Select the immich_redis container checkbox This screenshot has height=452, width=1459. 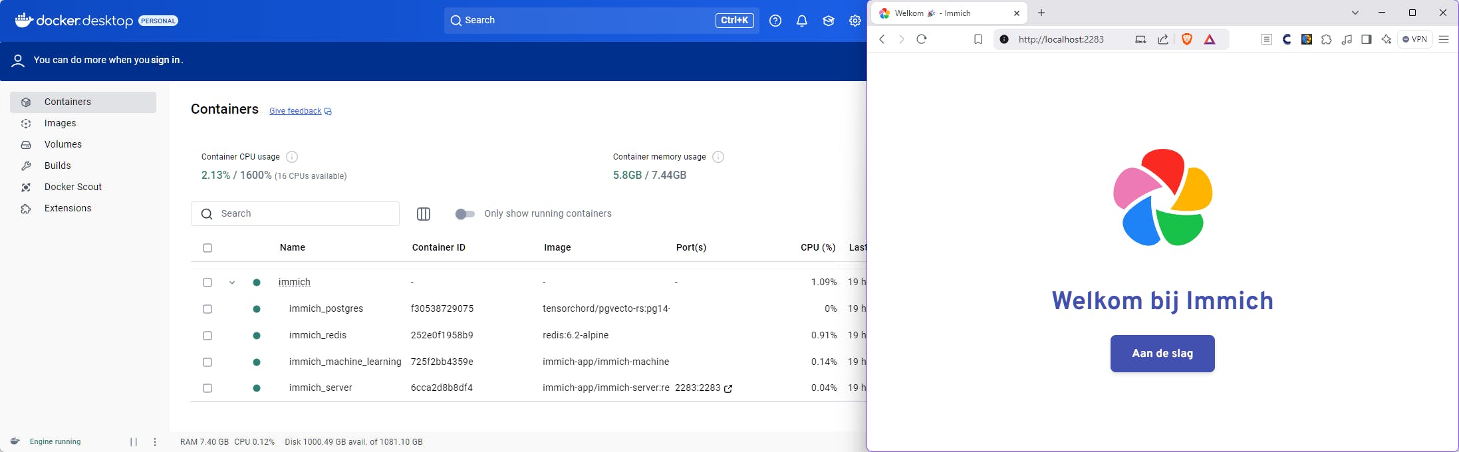tap(207, 336)
